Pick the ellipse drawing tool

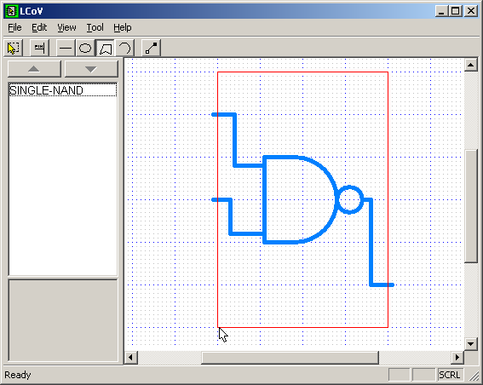coord(85,48)
